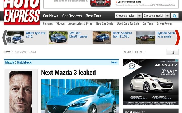Open the Choose a model dropdown

click(156, 16)
